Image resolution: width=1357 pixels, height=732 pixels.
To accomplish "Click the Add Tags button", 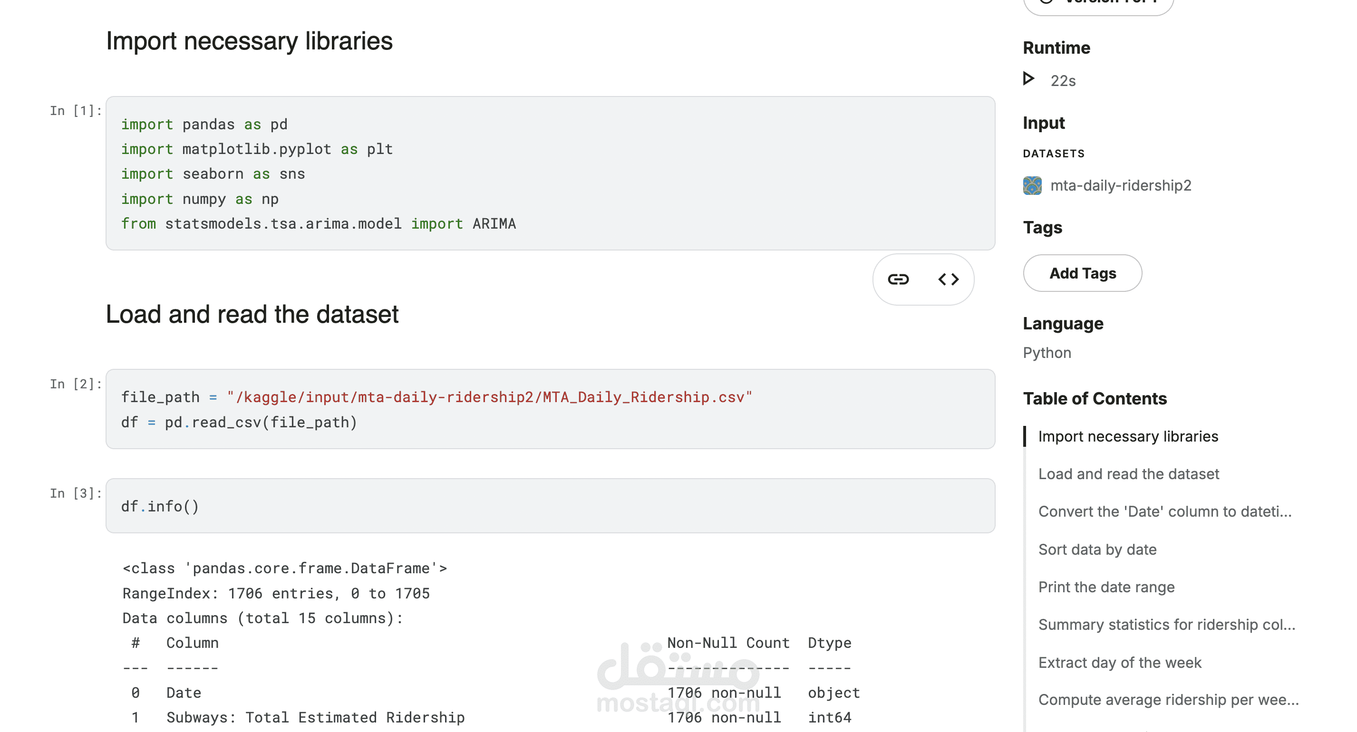I will tap(1083, 273).
